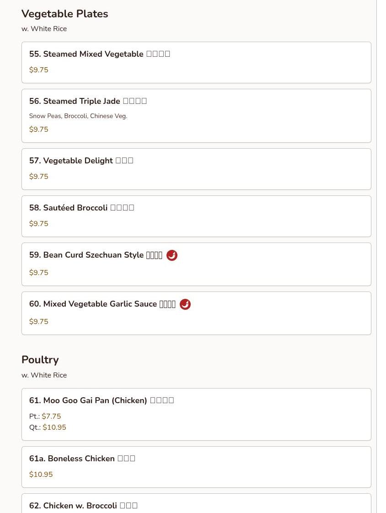Click Boneless Chicken $10.95 price
The image size is (386, 513).
coord(41,475)
